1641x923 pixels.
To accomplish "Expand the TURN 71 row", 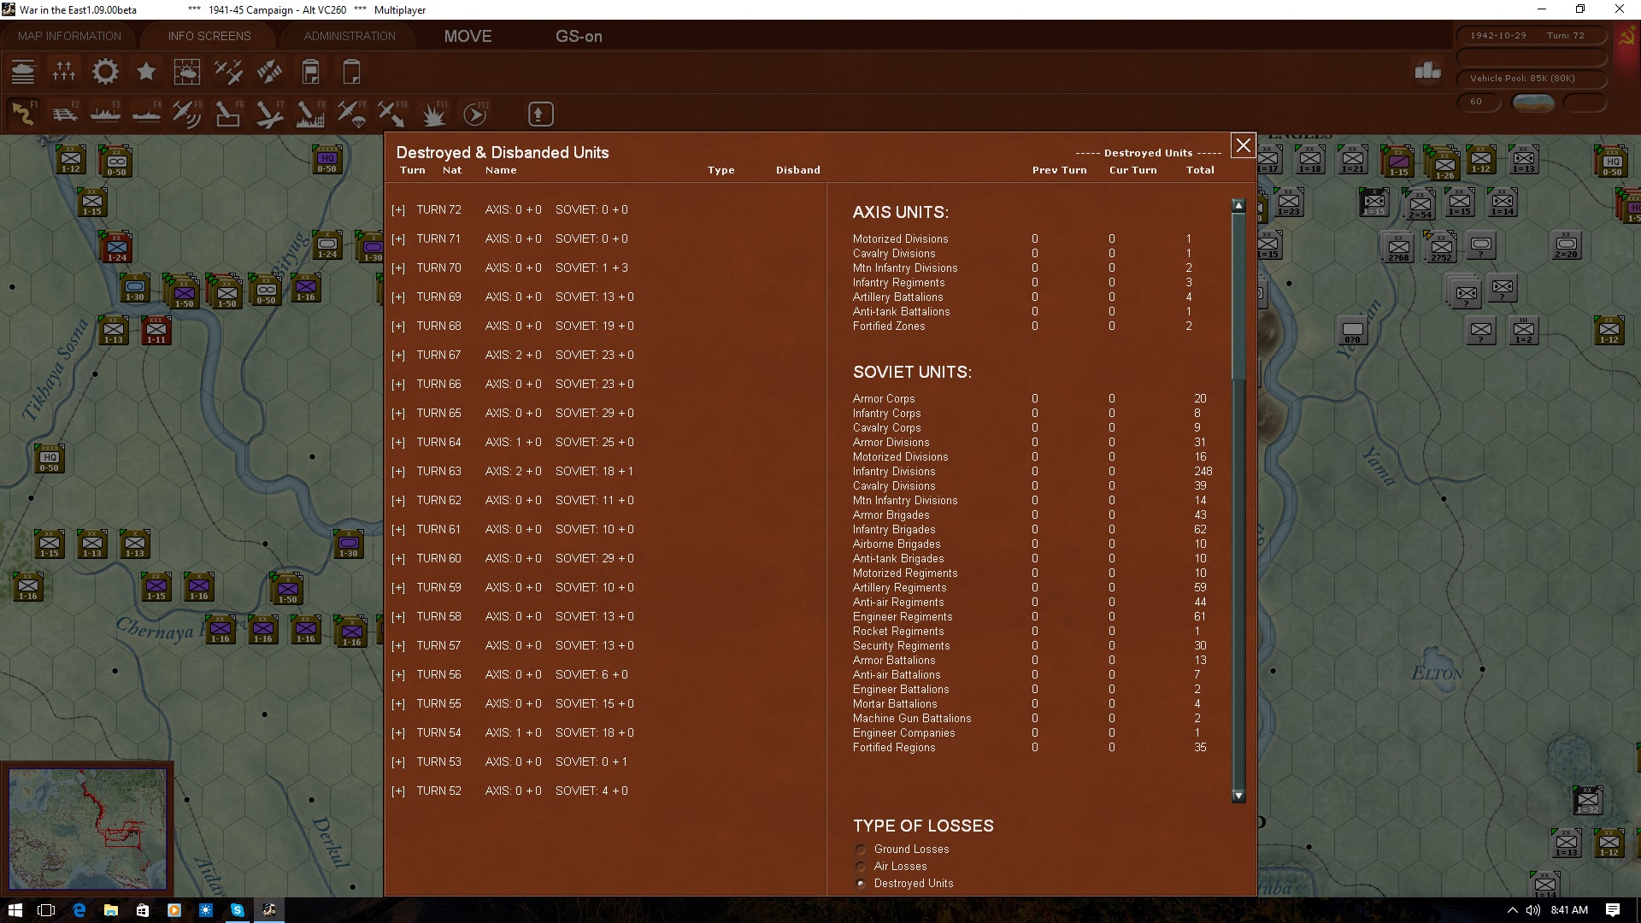I will coord(398,239).
